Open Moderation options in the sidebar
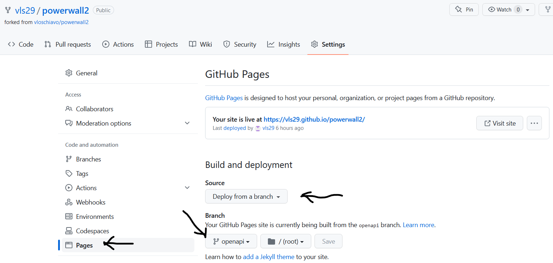 pos(128,123)
